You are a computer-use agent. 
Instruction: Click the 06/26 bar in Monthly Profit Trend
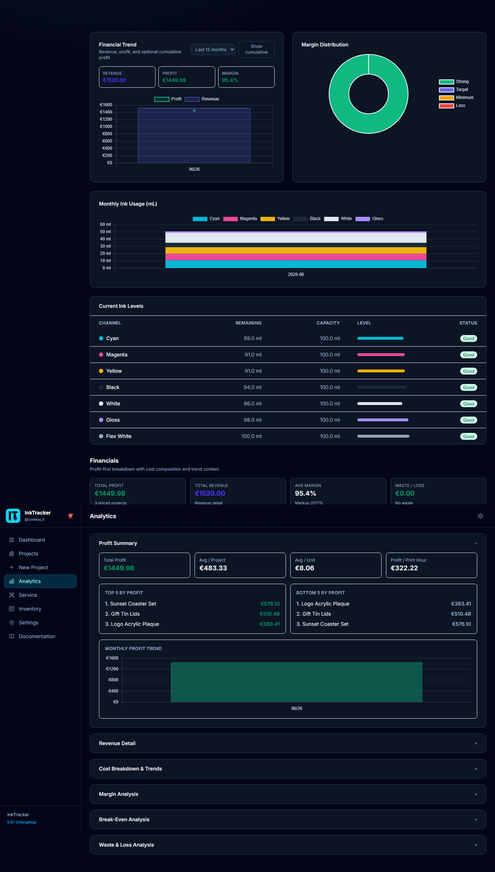296,682
